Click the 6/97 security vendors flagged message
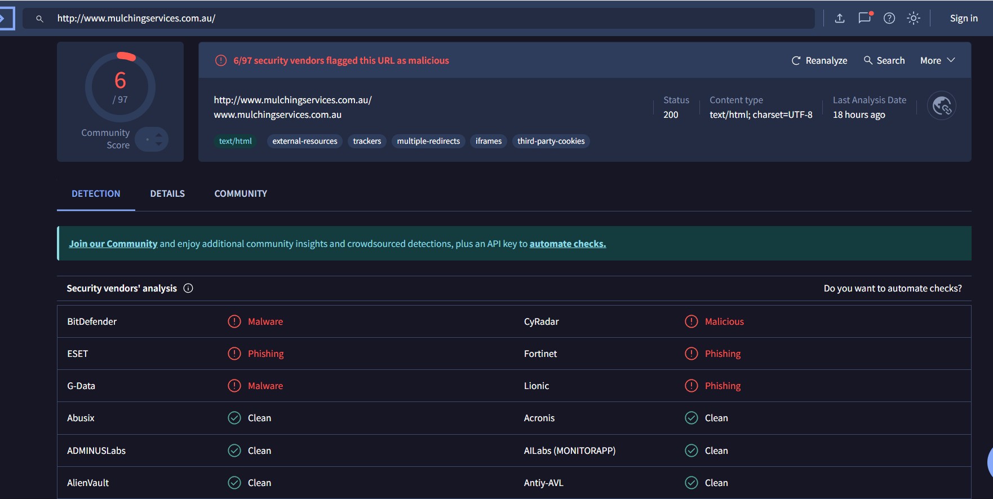This screenshot has width=993, height=499. click(342, 60)
